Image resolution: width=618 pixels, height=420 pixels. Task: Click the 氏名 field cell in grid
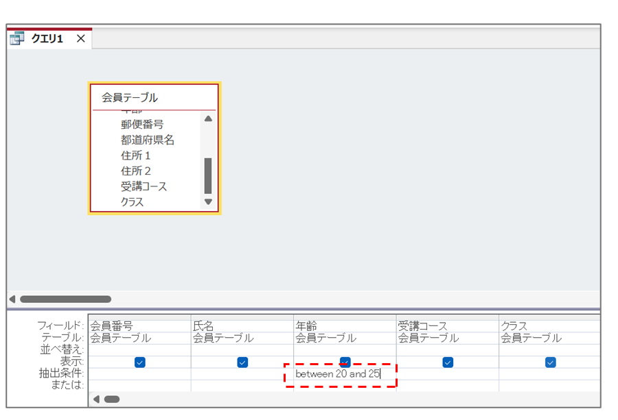pyautogui.click(x=242, y=326)
